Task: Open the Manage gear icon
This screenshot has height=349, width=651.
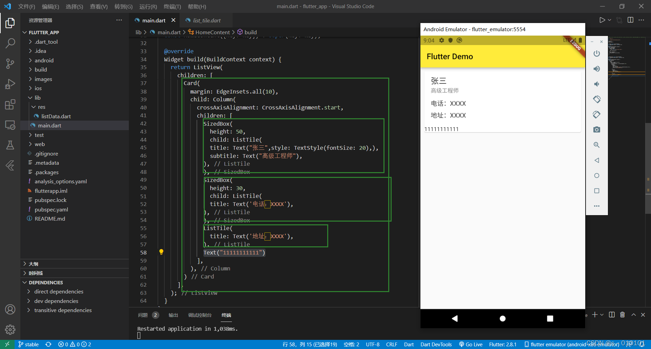Action: coord(10,329)
